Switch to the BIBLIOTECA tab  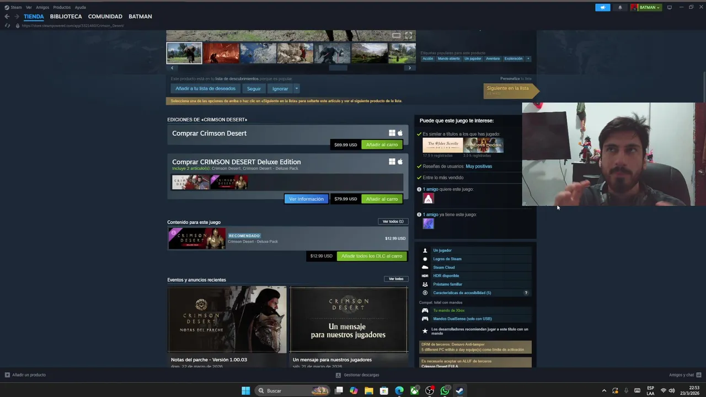[66, 17]
